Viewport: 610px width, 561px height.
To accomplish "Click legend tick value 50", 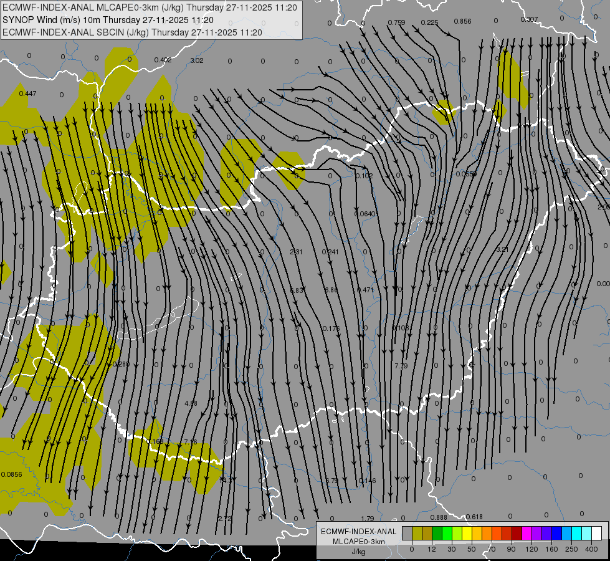I will tap(472, 549).
